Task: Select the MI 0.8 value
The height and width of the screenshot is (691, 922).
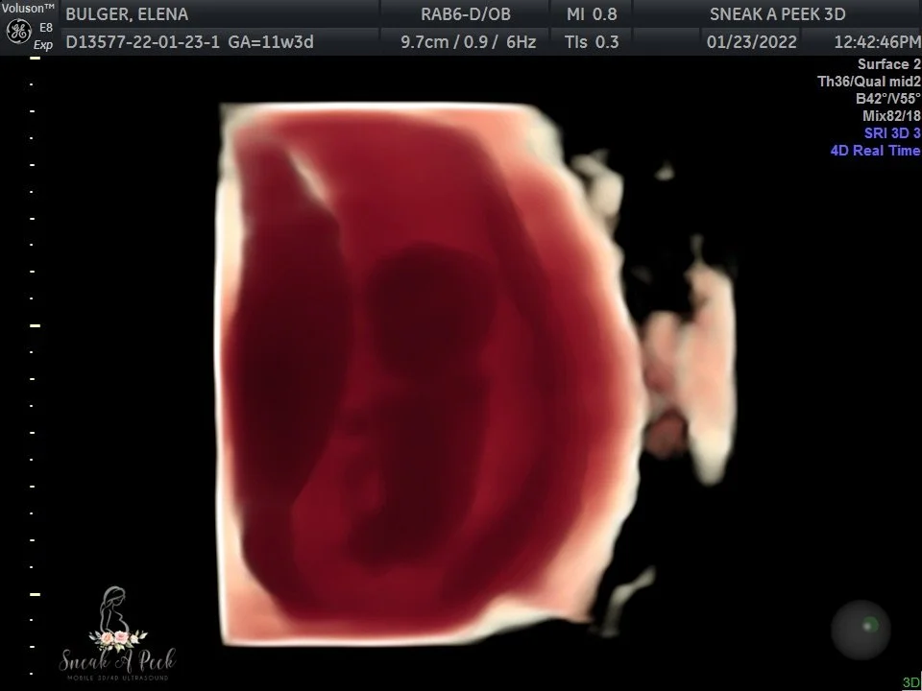Action: (593, 14)
